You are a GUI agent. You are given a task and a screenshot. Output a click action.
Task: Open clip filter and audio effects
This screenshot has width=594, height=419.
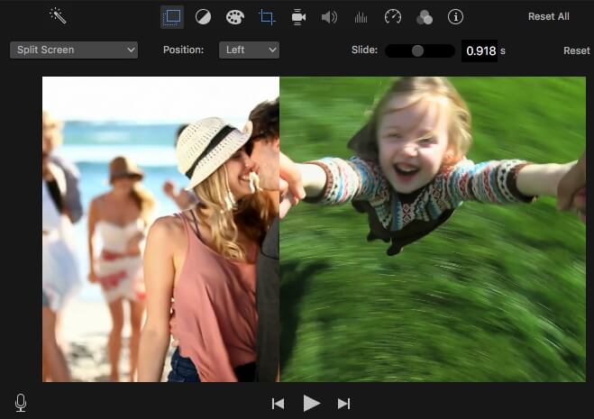[x=424, y=16]
